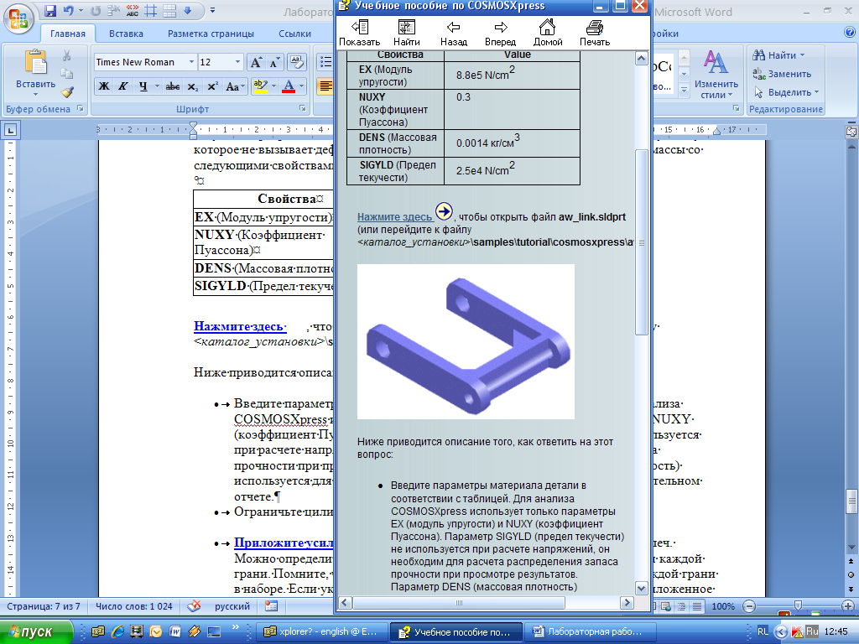Image resolution: width=859 pixels, height=644 pixels.
Task: Toggle bold Ж formatting
Action: [x=103, y=86]
